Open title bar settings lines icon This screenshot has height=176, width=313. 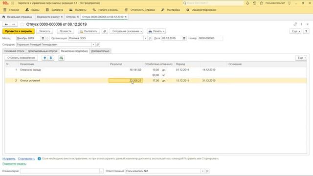click(289, 3)
